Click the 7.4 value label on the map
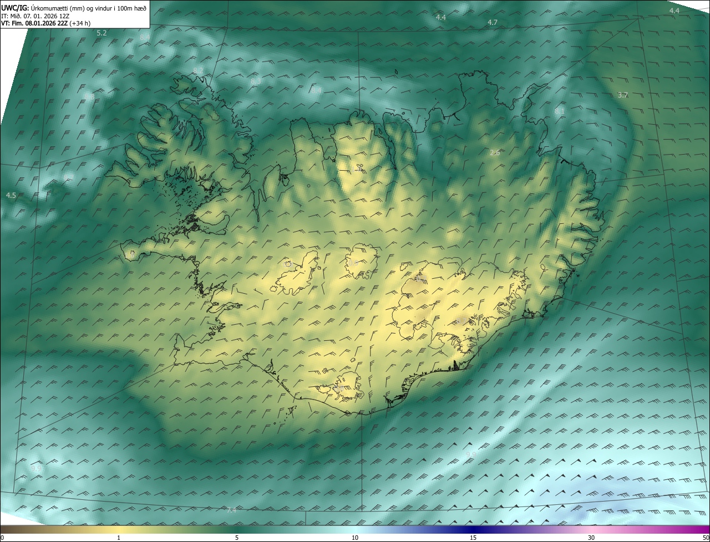Image resolution: width=710 pixels, height=542 pixels. (x=232, y=510)
